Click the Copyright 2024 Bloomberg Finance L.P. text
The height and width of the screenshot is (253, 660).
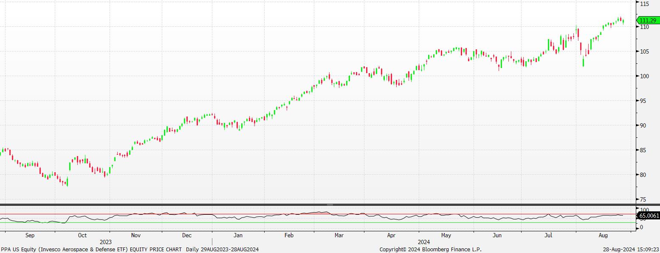(430, 250)
